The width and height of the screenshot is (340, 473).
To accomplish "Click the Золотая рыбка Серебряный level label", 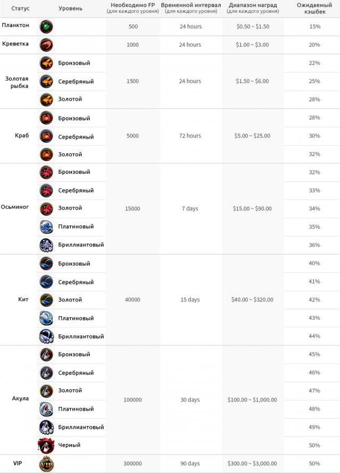I will point(76,82).
